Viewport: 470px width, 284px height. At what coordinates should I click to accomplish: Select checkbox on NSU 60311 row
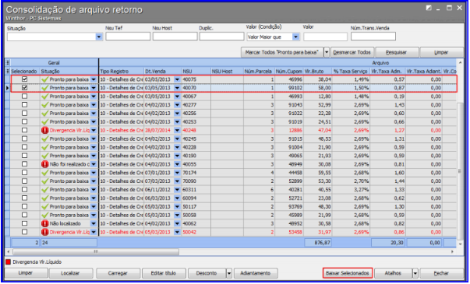tap(25, 189)
